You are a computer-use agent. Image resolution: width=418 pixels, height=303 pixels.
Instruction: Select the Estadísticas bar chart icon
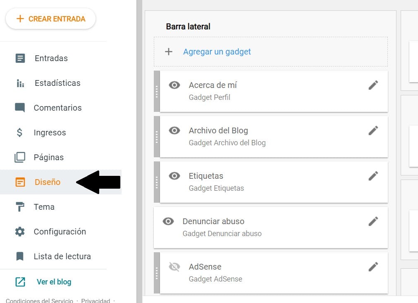tap(20, 83)
